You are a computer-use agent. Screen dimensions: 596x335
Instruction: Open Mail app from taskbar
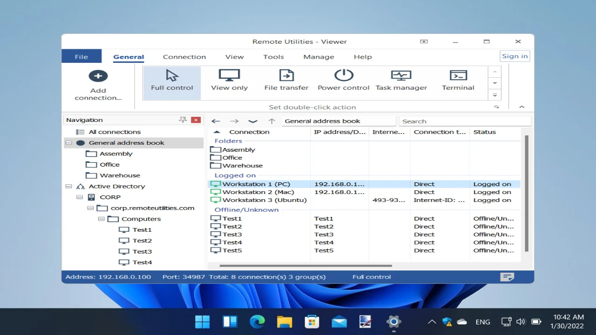point(339,322)
